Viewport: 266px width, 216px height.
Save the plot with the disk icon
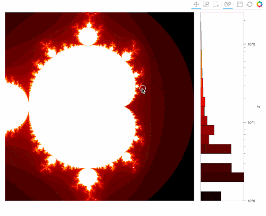tap(240, 4)
